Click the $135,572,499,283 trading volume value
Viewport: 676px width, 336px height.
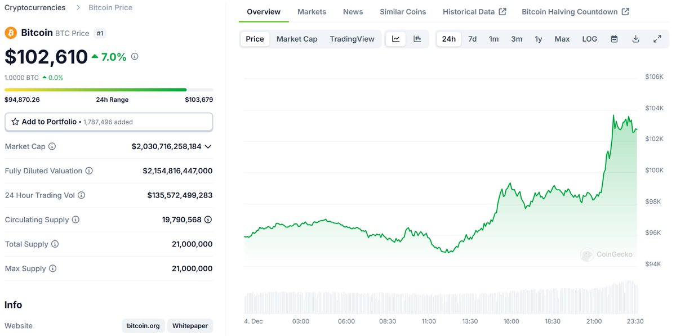tap(180, 195)
